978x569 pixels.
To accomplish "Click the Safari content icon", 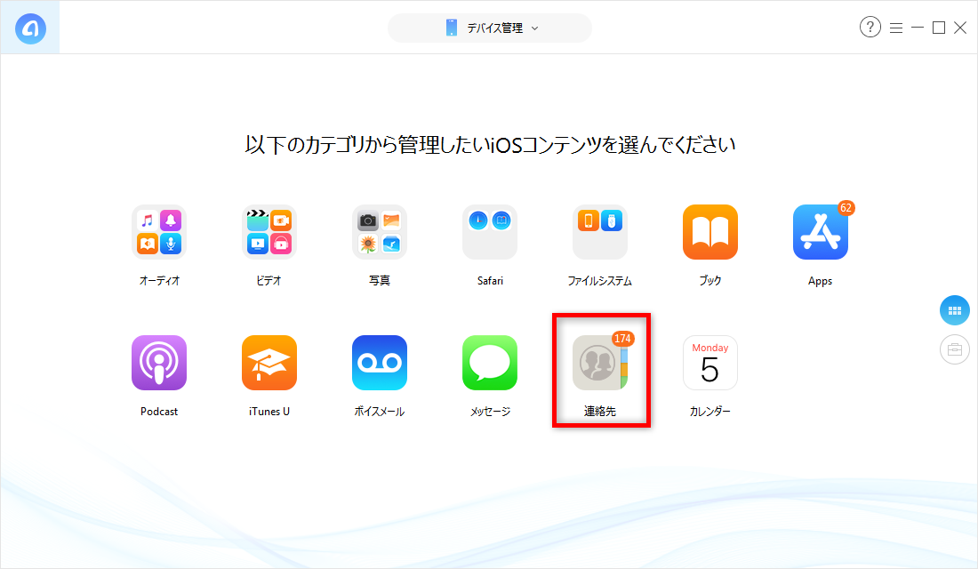I will [489, 232].
